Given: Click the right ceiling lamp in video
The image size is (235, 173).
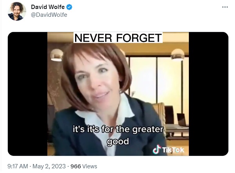Looking at the screenshot, I should click(178, 55).
